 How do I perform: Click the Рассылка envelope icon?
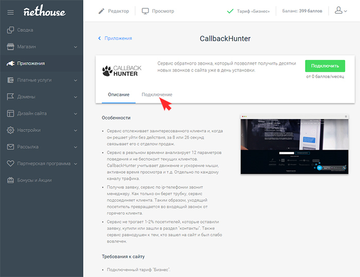coord(10,147)
